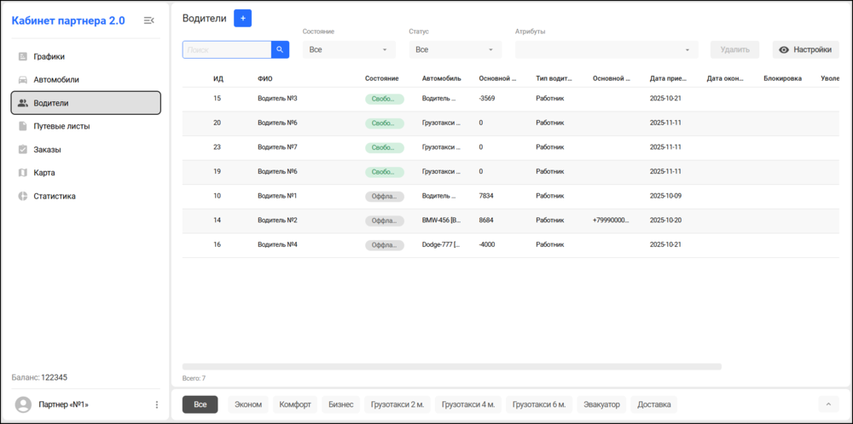Viewport: 853px width, 424px height.
Task: Select the Эконом tariff filter
Action: click(x=248, y=404)
